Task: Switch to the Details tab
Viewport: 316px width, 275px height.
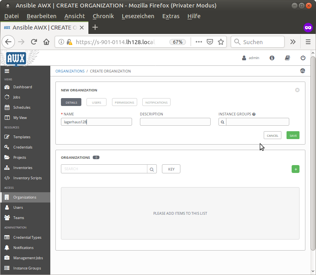Action: (71, 102)
